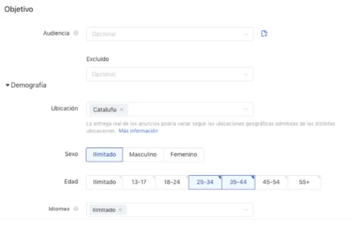The width and height of the screenshot is (362, 227).
Task: Click the info icon beside Idiomas
Action: [76, 209]
